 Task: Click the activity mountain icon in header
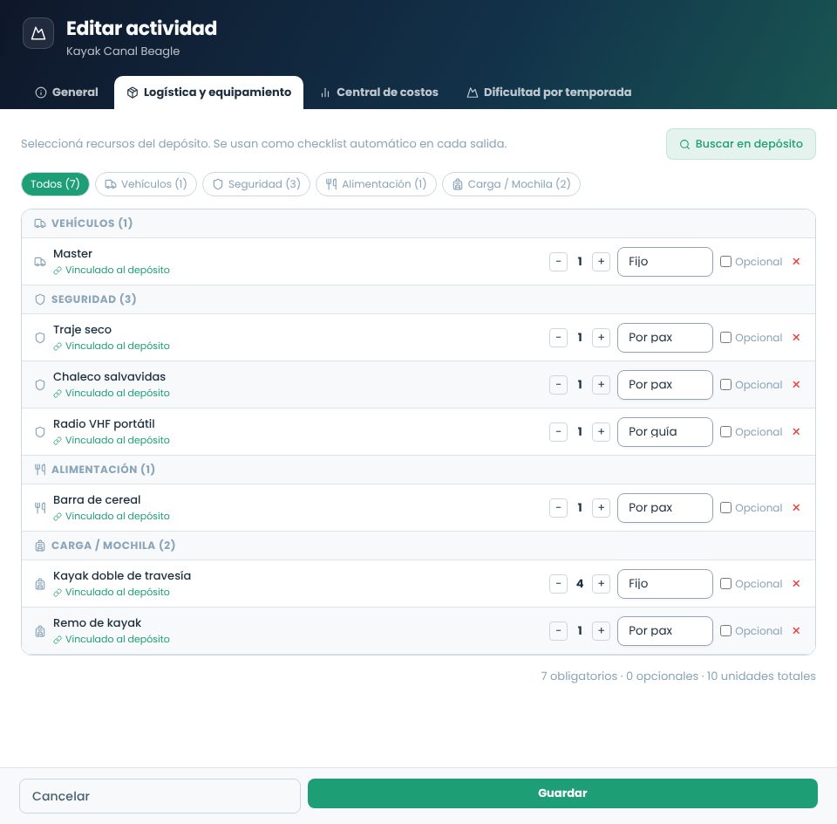click(38, 33)
